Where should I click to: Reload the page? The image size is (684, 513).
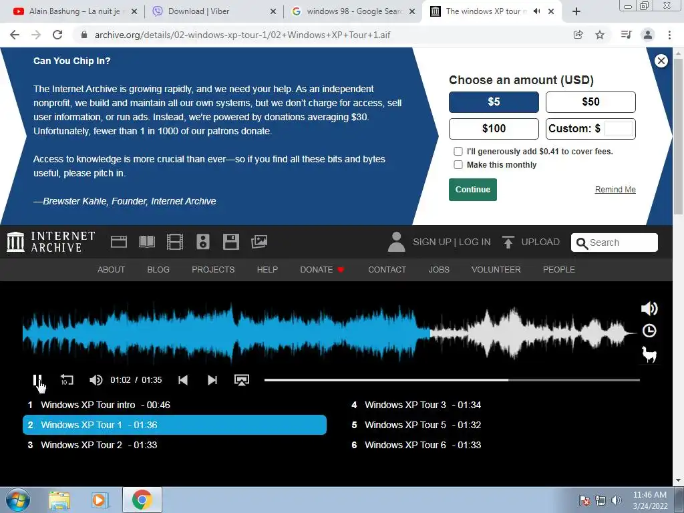tap(57, 35)
